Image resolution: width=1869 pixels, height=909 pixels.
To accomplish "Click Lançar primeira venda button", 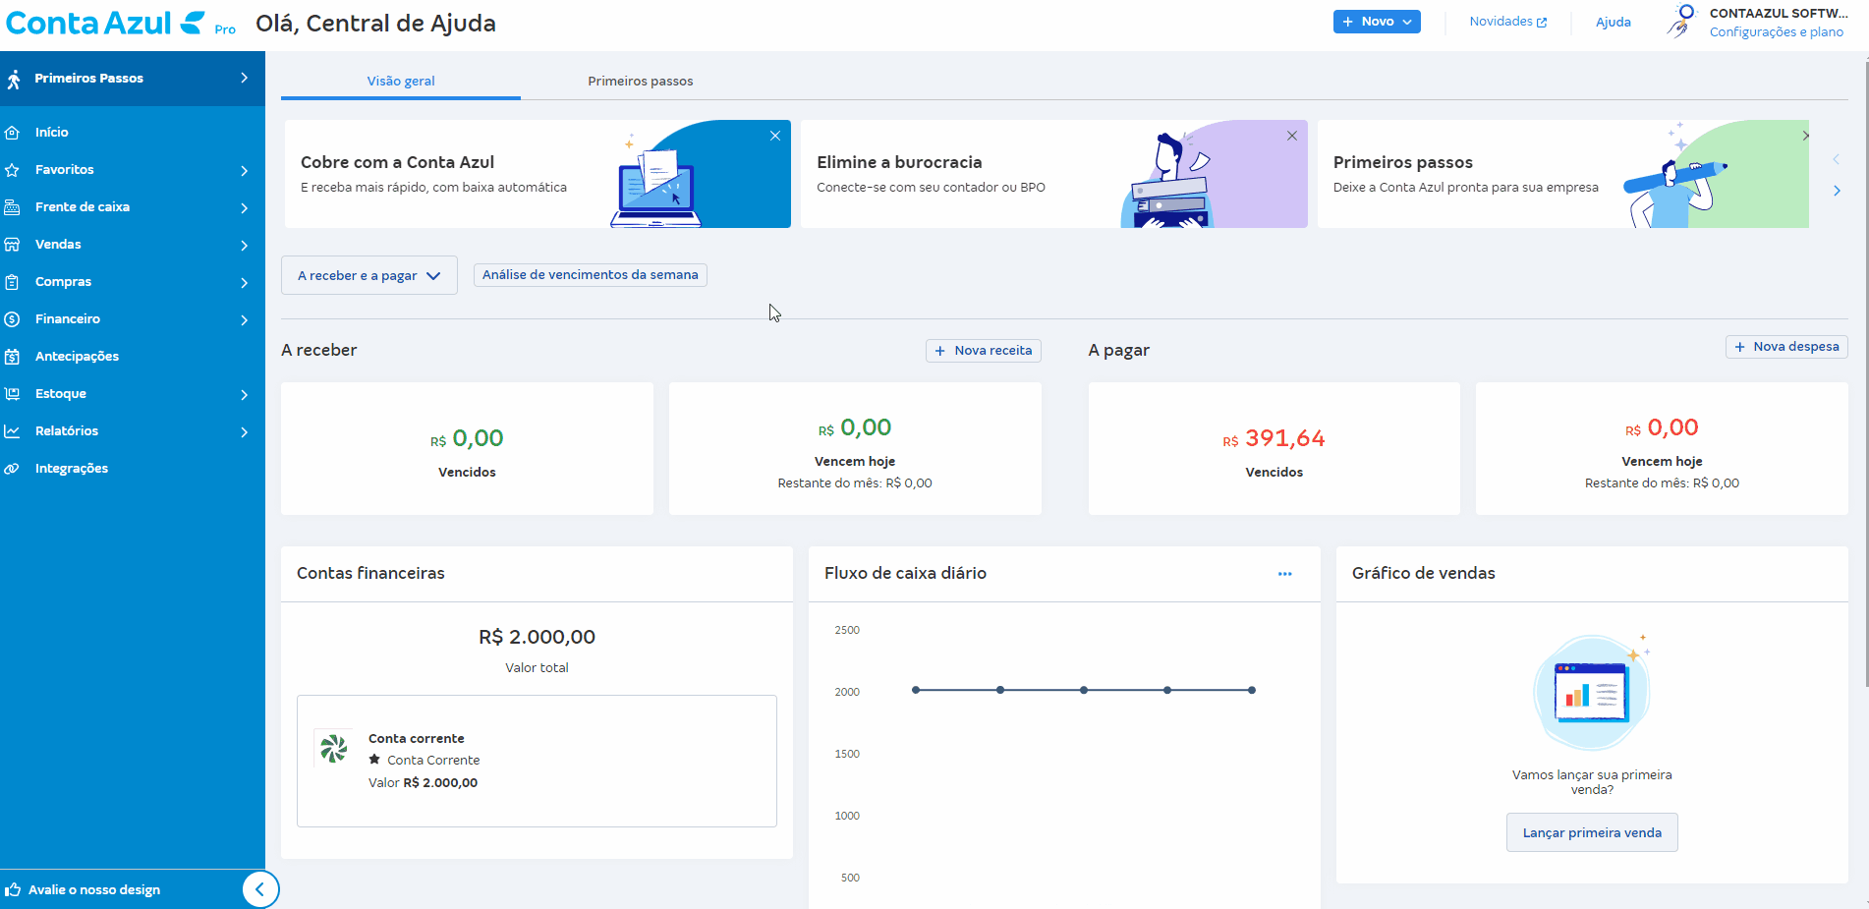I will tap(1592, 832).
